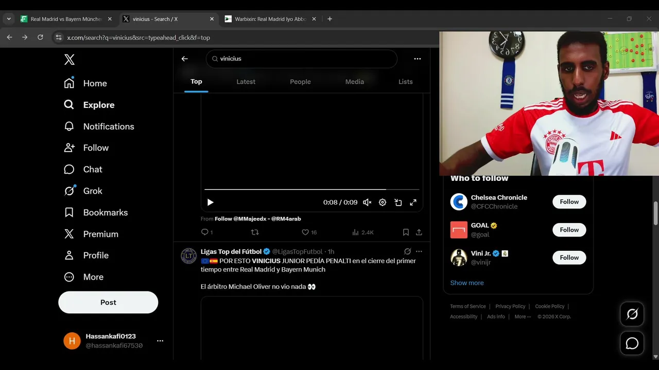Switch to the Media tab
The width and height of the screenshot is (659, 370).
(x=354, y=82)
